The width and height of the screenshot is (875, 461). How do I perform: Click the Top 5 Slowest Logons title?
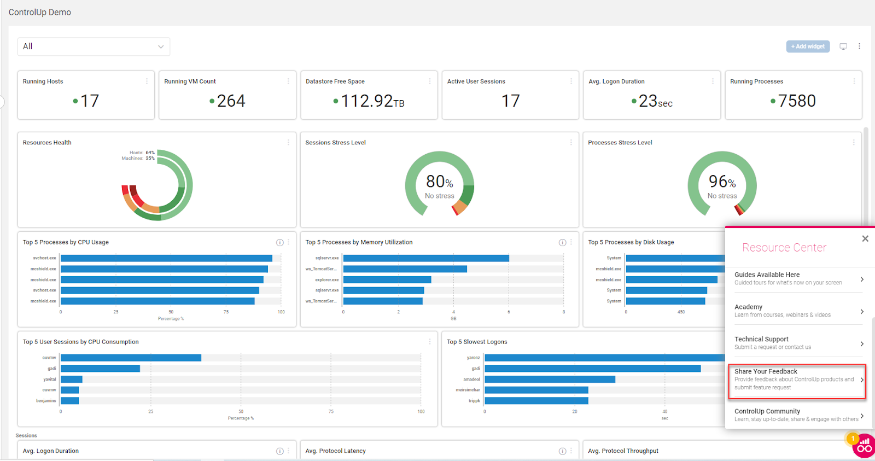(477, 342)
